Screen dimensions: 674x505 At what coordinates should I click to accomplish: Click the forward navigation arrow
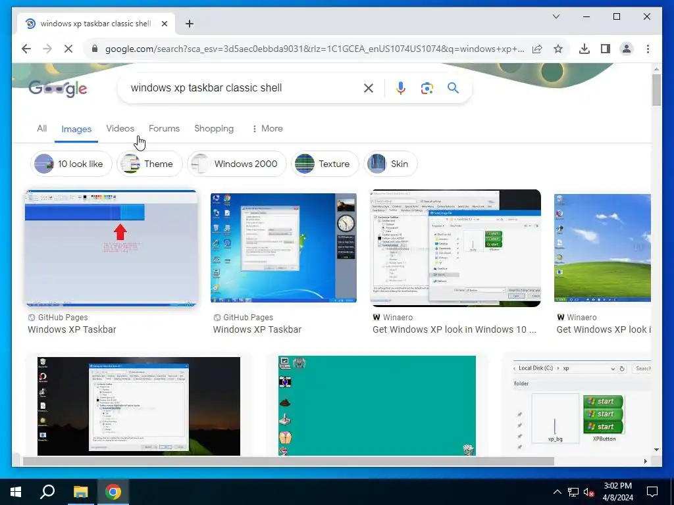[x=47, y=49]
